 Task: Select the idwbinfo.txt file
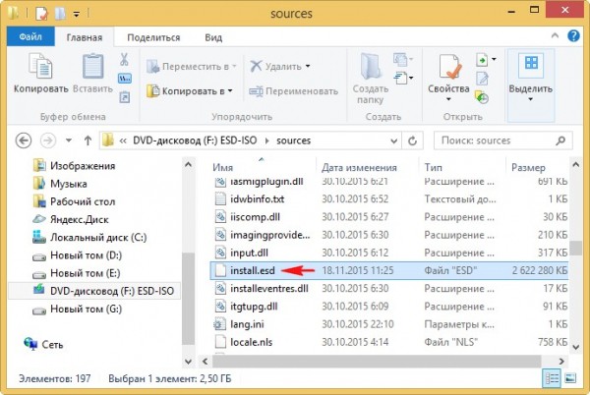pos(389,198)
